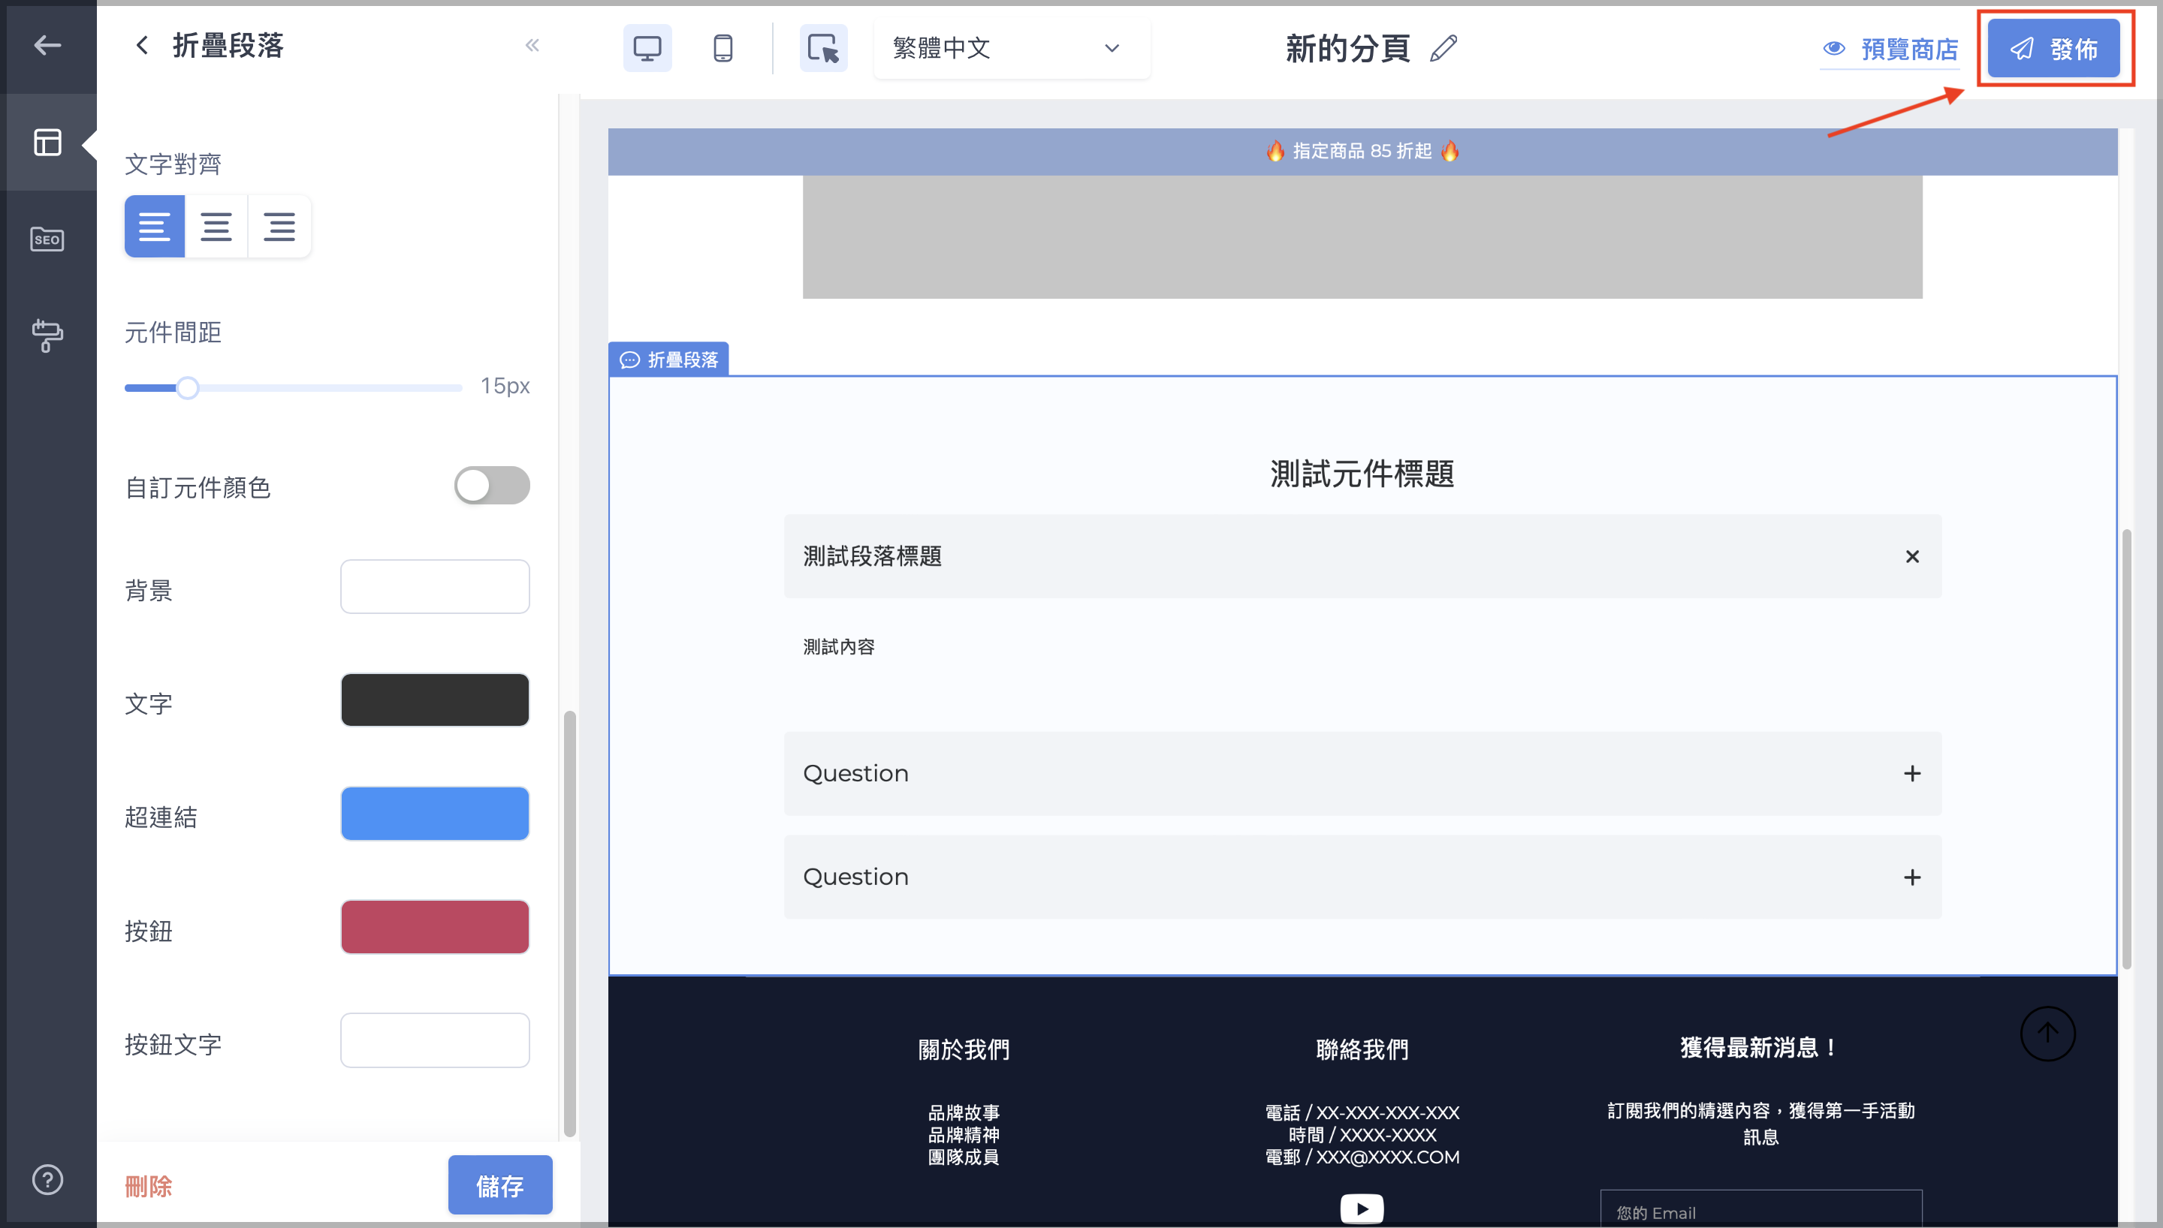This screenshot has width=2163, height=1228.
Task: Collapse the side panel with double chevron
Action: pyautogui.click(x=532, y=45)
